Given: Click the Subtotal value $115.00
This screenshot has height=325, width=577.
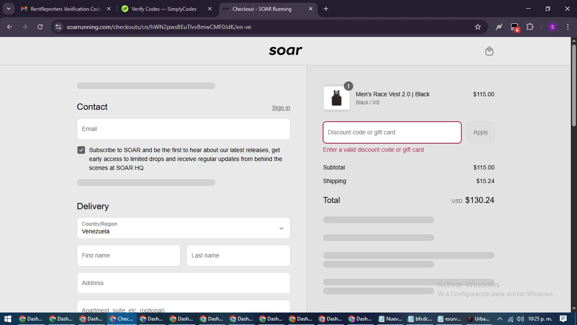Looking at the screenshot, I should point(484,167).
